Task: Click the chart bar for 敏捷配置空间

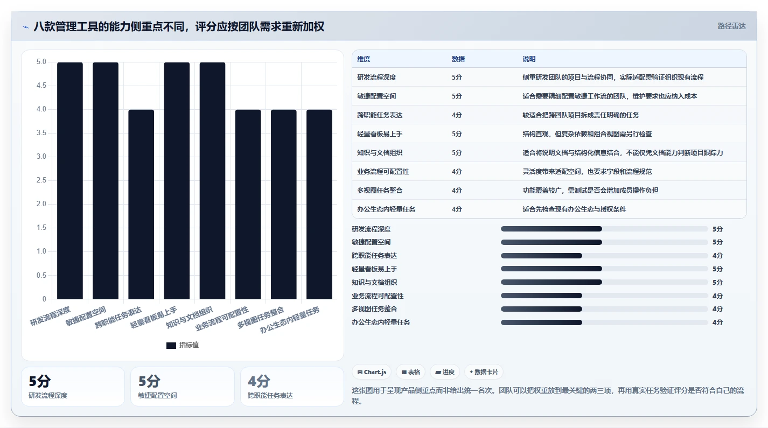Action: 106,180
